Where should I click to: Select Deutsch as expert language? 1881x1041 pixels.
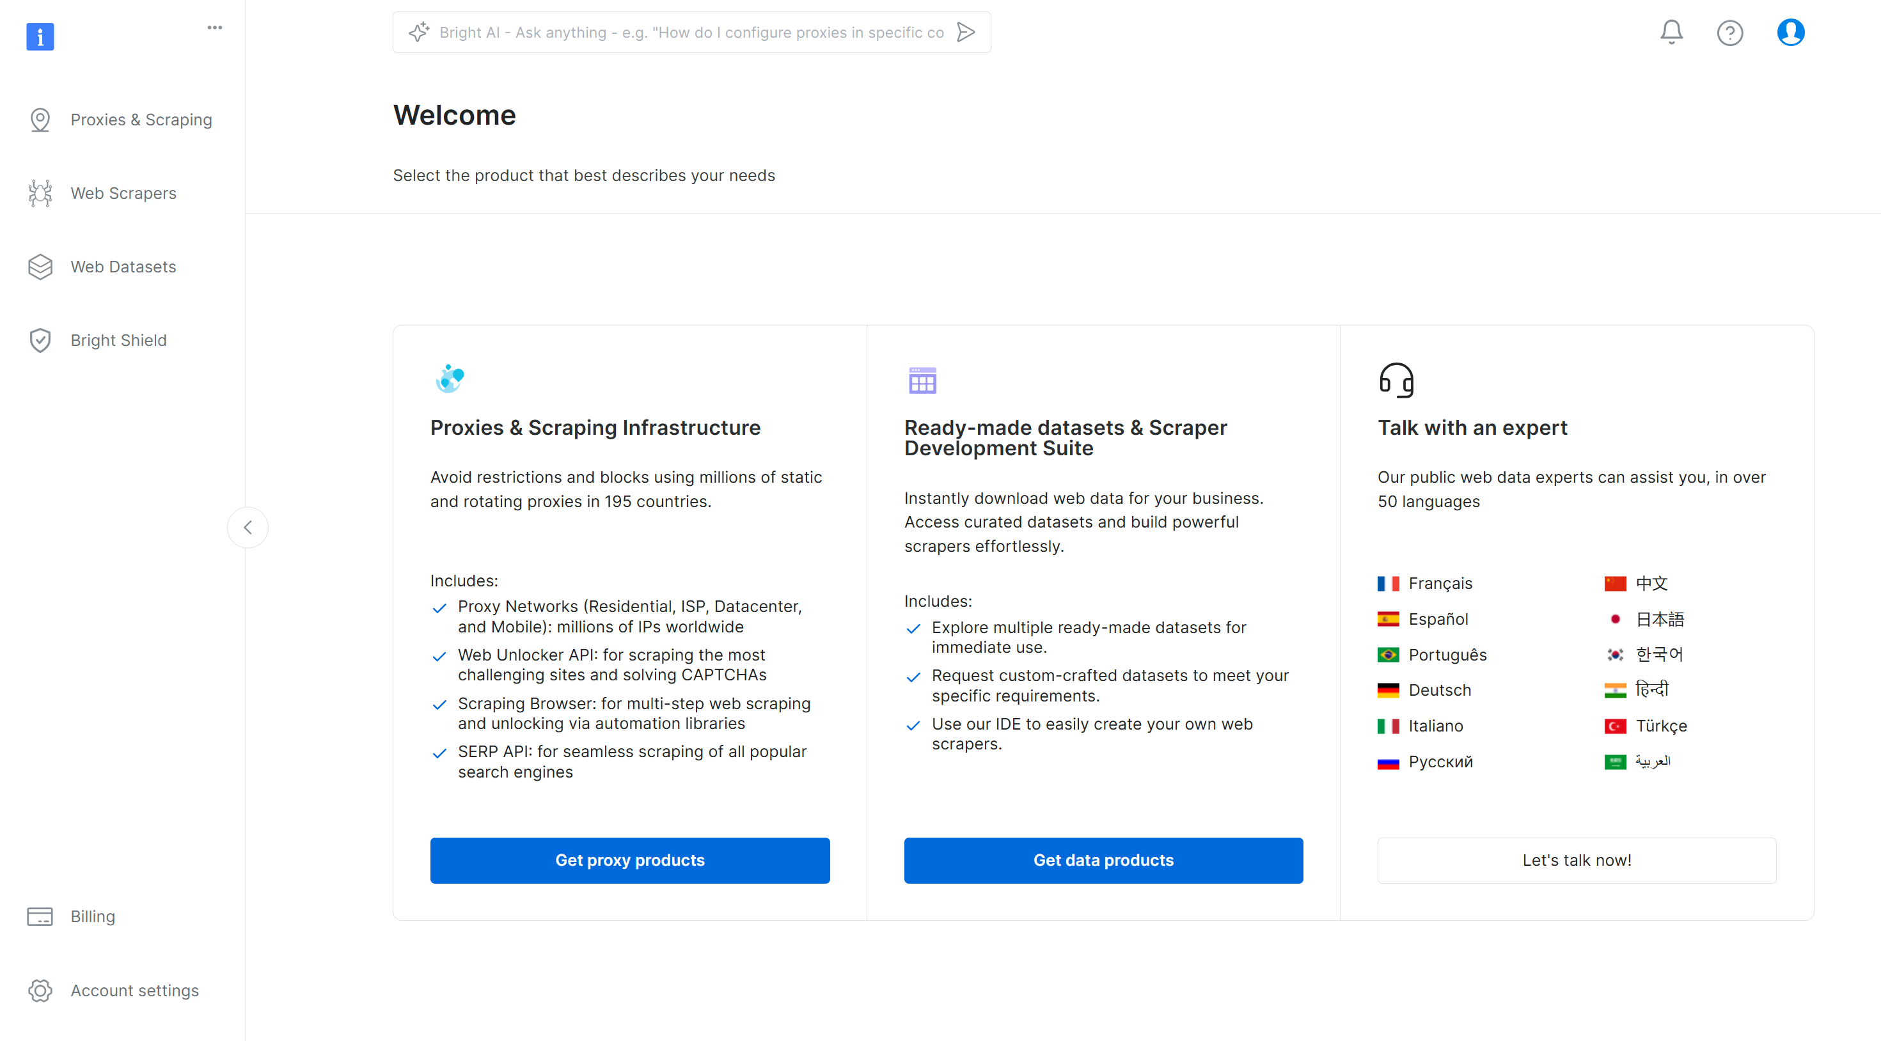pyautogui.click(x=1440, y=690)
